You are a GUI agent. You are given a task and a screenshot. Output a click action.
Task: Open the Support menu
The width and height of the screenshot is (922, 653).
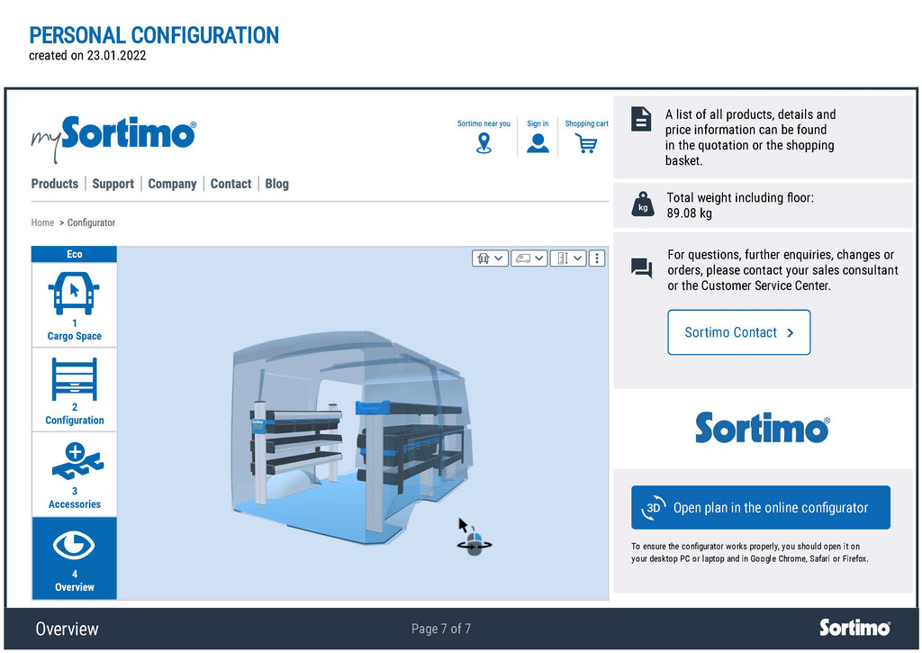[x=113, y=184]
